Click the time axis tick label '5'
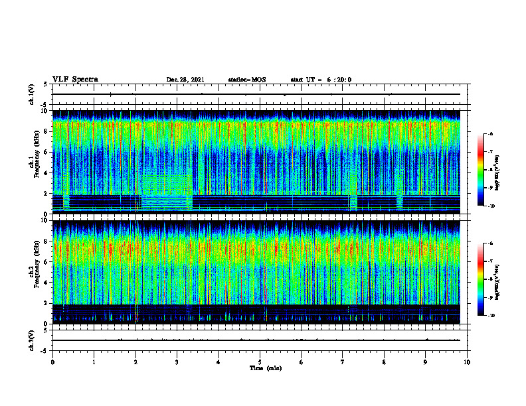 (x=260, y=362)
